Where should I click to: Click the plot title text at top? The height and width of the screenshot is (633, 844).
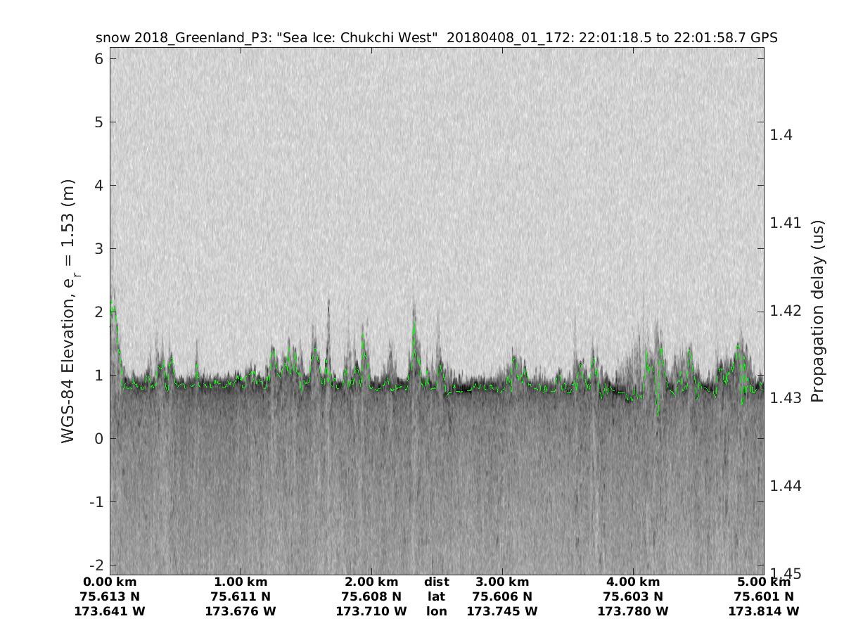click(436, 38)
